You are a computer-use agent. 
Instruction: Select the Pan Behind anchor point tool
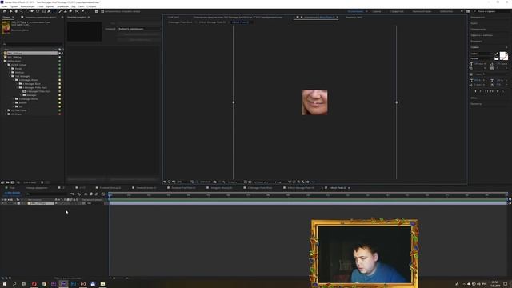tap(38, 11)
